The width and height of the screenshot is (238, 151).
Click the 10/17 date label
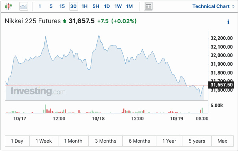[x=20, y=118]
